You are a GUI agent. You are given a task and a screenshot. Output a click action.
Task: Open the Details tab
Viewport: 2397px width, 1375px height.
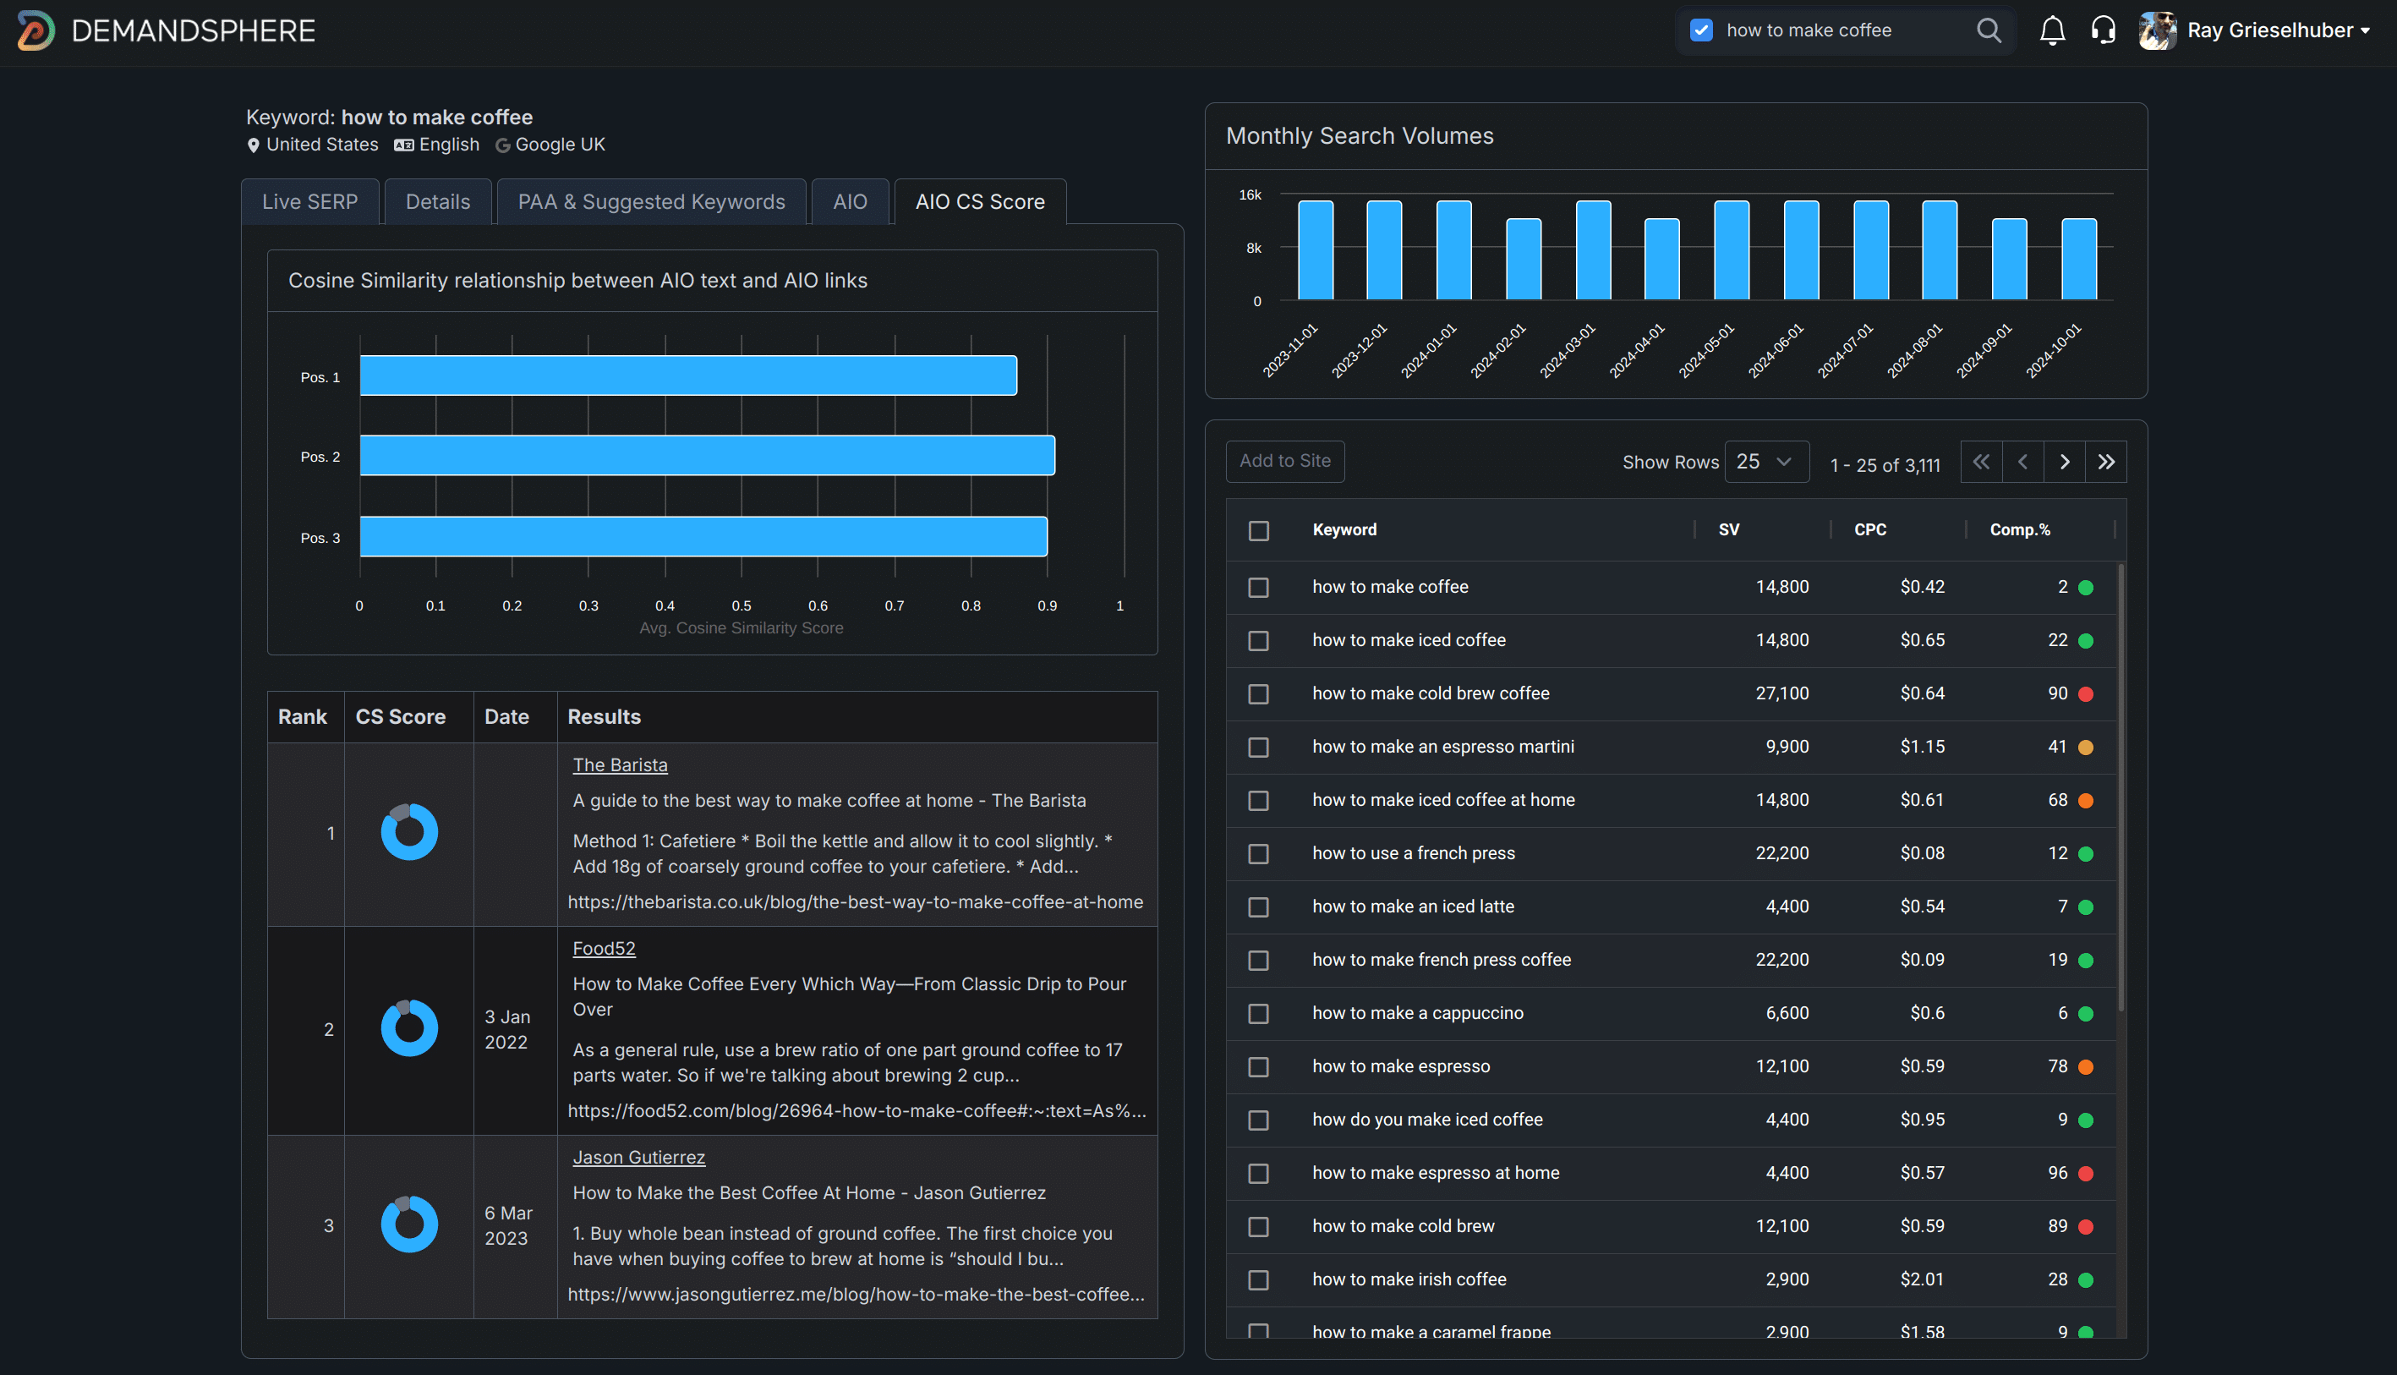(437, 202)
